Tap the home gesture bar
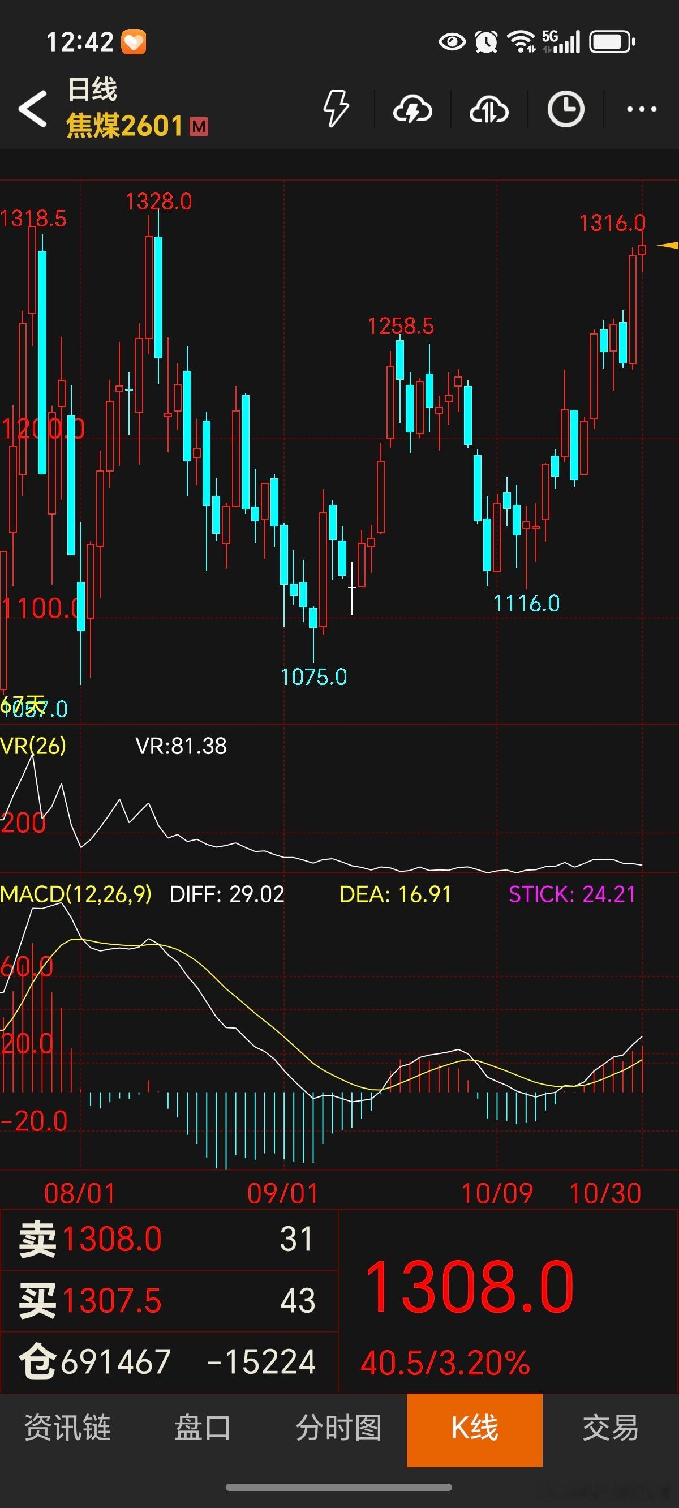Screen dimensions: 679x1508 339,1488
